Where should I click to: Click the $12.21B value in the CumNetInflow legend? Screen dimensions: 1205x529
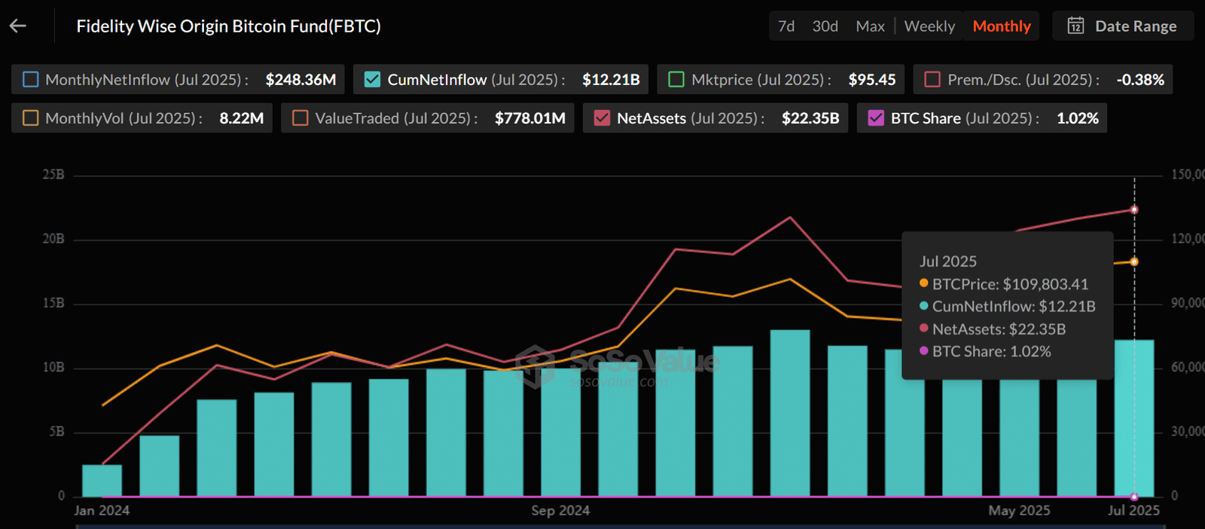click(611, 79)
